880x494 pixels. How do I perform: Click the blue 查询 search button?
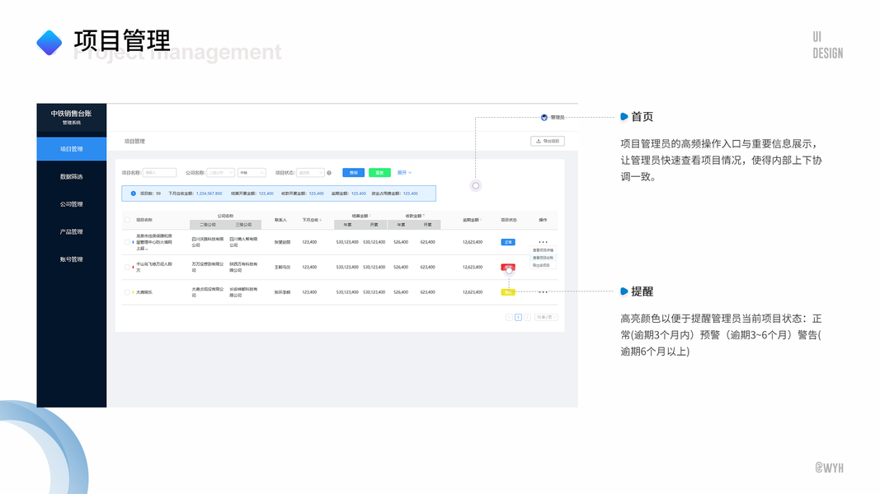(x=354, y=173)
